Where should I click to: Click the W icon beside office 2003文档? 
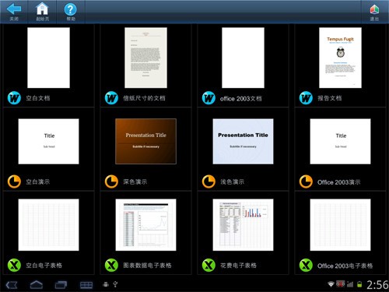209,98
